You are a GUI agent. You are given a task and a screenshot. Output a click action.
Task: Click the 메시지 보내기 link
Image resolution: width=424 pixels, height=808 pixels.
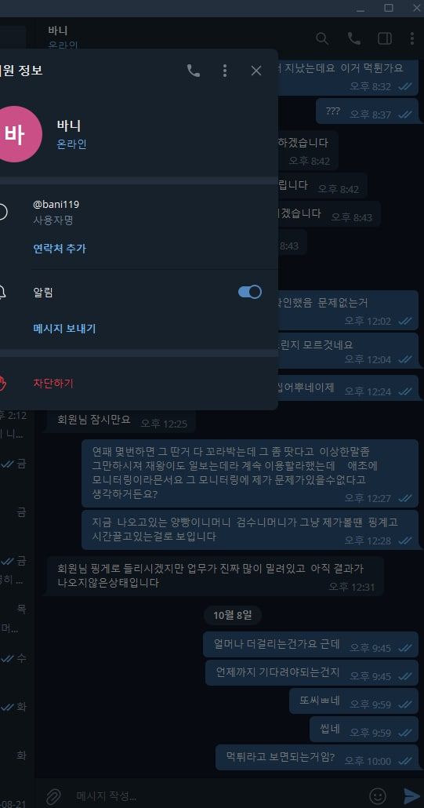pos(64,328)
